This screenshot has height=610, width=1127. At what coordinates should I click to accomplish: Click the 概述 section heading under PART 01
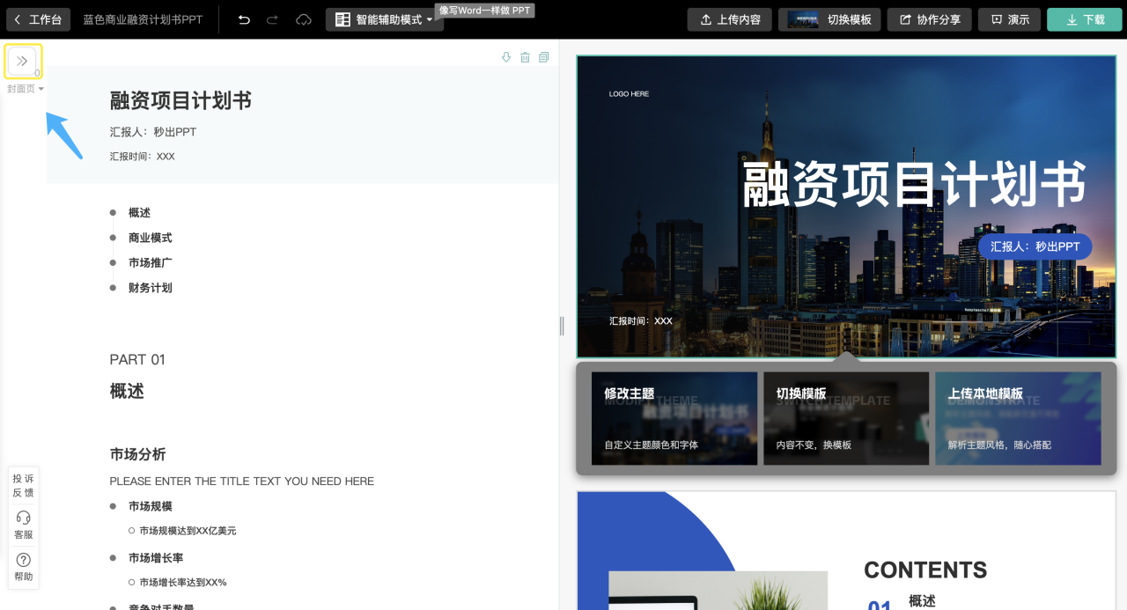point(127,392)
